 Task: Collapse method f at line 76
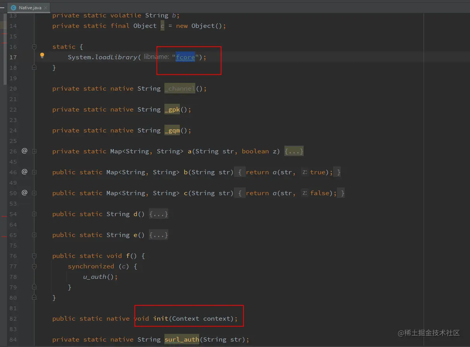(34, 256)
